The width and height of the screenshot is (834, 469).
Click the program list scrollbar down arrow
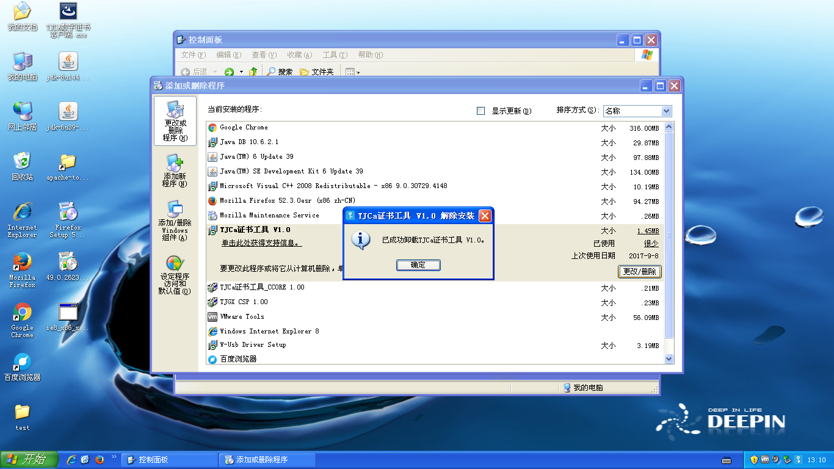[x=669, y=359]
